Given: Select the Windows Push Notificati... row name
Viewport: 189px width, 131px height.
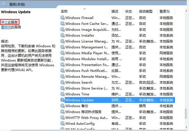Looking at the screenshot, I should (86, 71).
